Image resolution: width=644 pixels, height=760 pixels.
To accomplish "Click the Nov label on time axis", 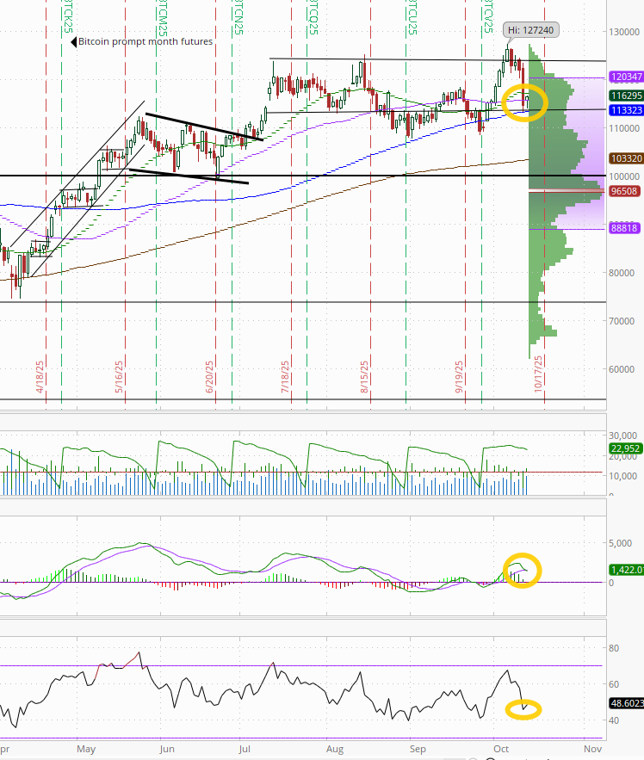I will 592,749.
